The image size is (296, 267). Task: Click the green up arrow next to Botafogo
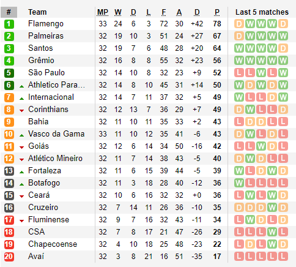(21, 184)
